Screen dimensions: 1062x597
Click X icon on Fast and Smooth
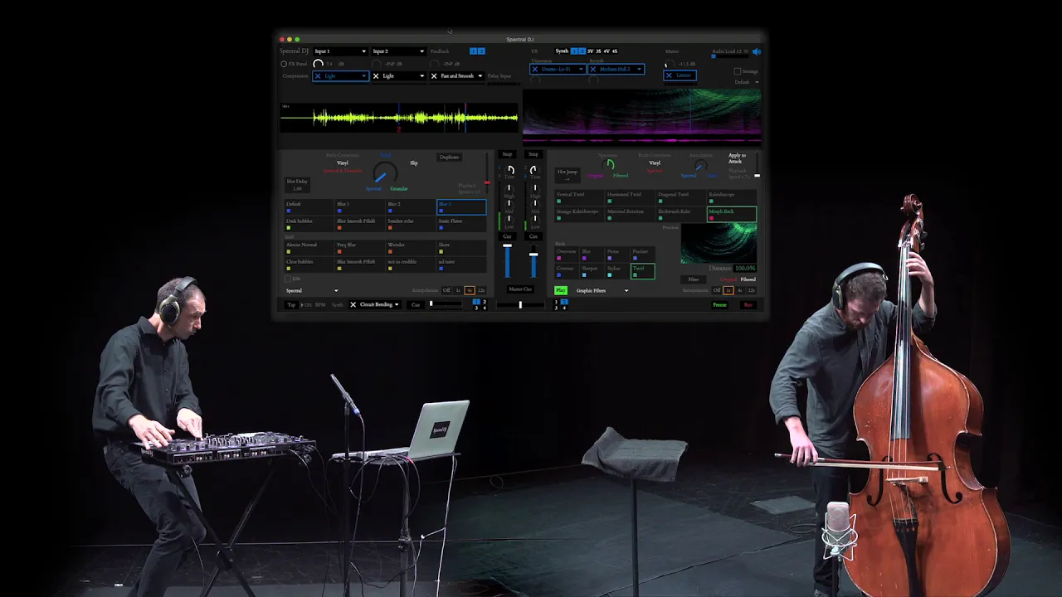point(434,76)
